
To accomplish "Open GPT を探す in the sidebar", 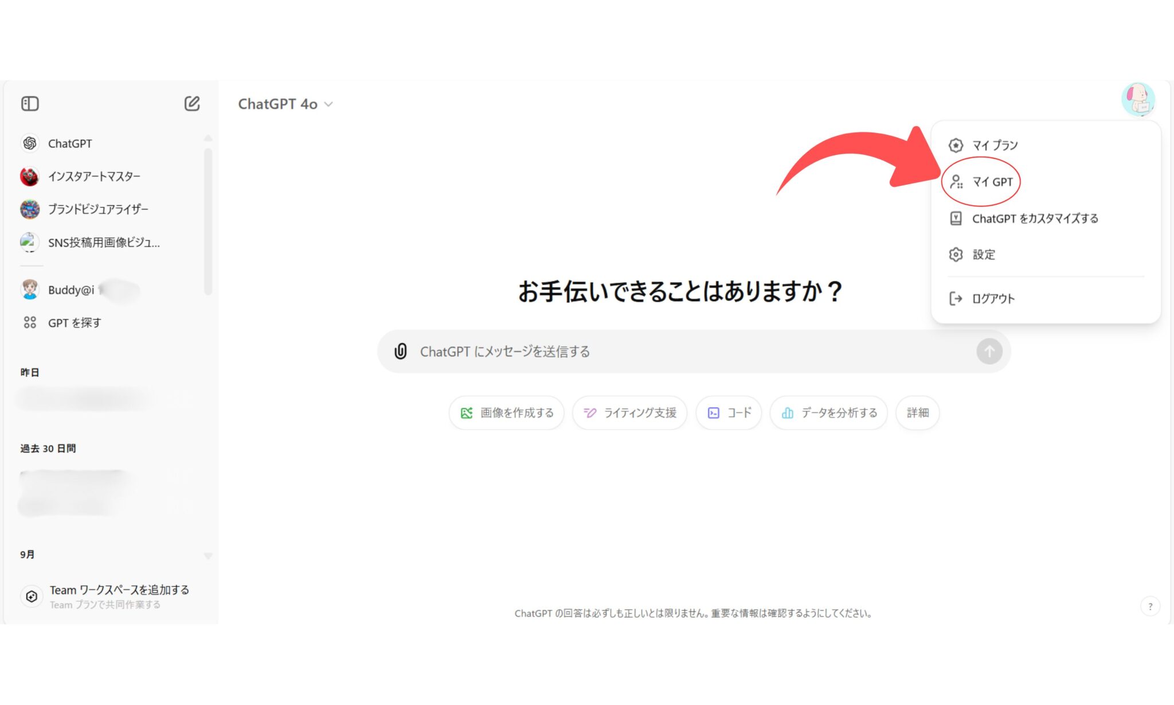I will click(75, 322).
